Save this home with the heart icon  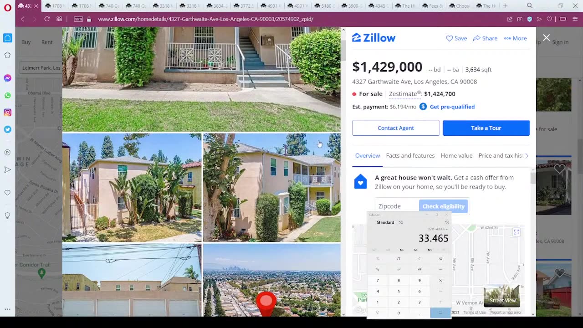pos(456,38)
